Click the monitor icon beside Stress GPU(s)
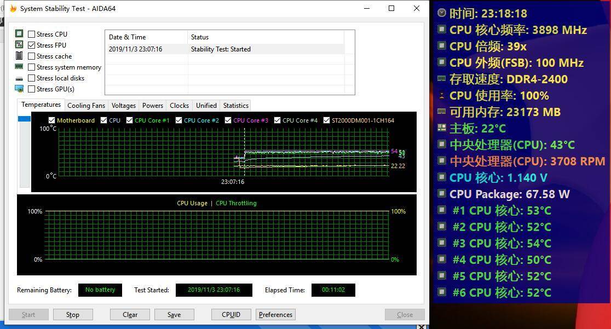Viewport: 611px width, 329px height. pyautogui.click(x=19, y=89)
